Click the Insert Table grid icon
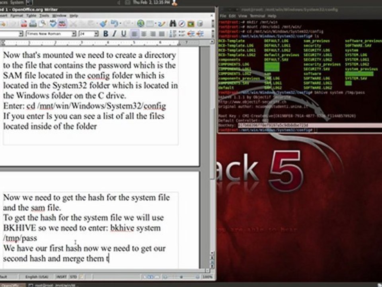The height and width of the screenshot is (287, 382). [x=150, y=24]
